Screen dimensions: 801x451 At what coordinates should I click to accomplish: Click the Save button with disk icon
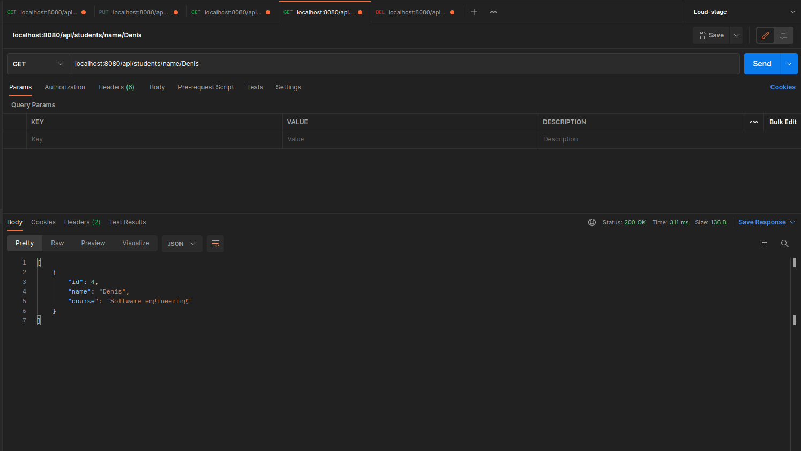[711, 35]
